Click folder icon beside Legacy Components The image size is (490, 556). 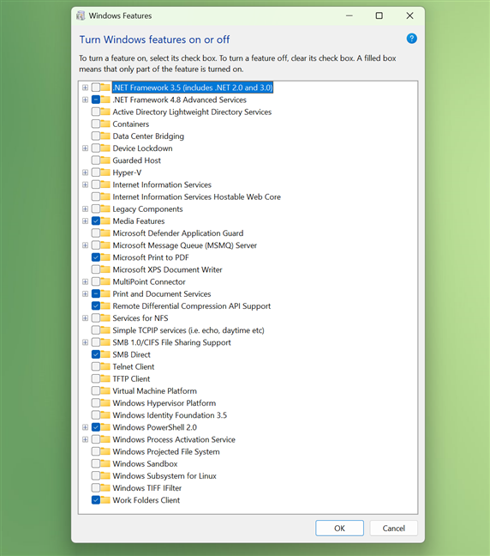(105, 208)
